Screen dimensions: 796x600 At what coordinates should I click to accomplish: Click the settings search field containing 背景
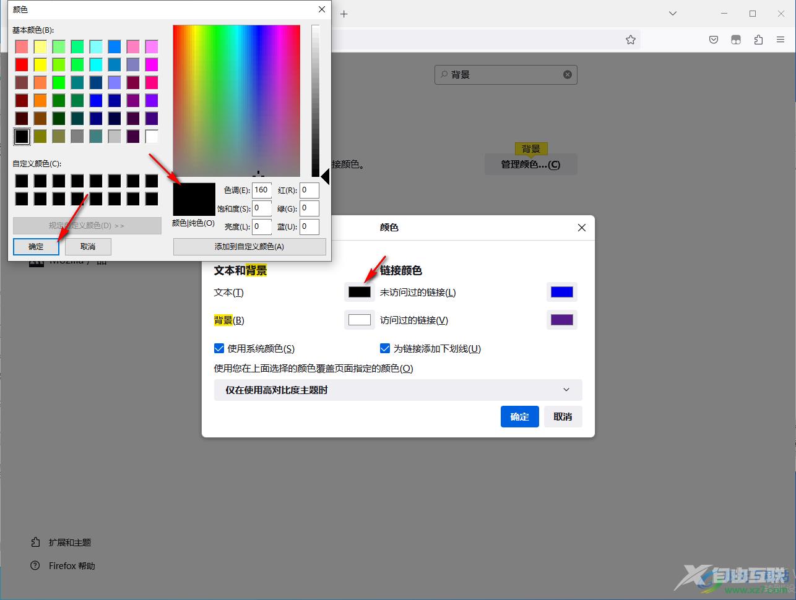coord(506,74)
